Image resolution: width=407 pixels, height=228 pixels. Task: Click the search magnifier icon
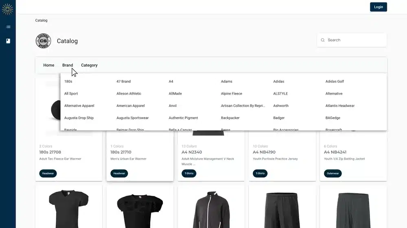pyautogui.click(x=323, y=40)
